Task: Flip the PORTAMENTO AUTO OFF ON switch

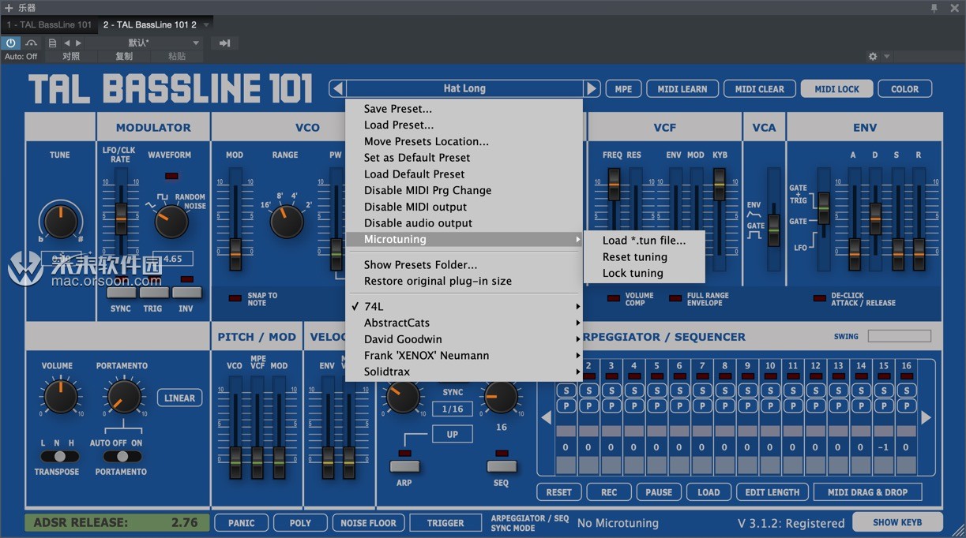Action: click(122, 456)
